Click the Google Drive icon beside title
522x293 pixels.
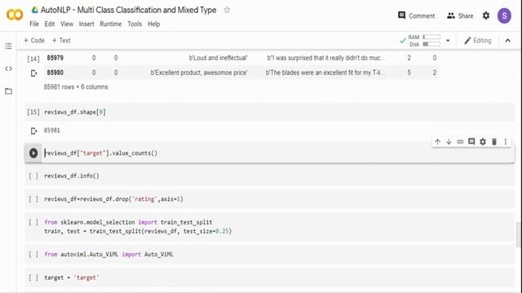click(x=34, y=10)
